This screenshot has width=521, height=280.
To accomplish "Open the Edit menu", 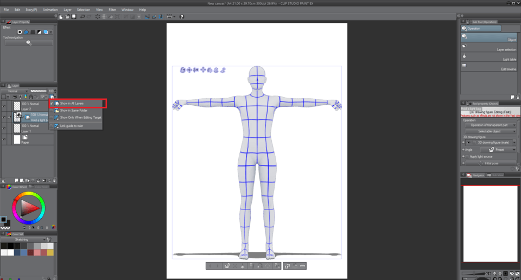I will coord(17,10).
